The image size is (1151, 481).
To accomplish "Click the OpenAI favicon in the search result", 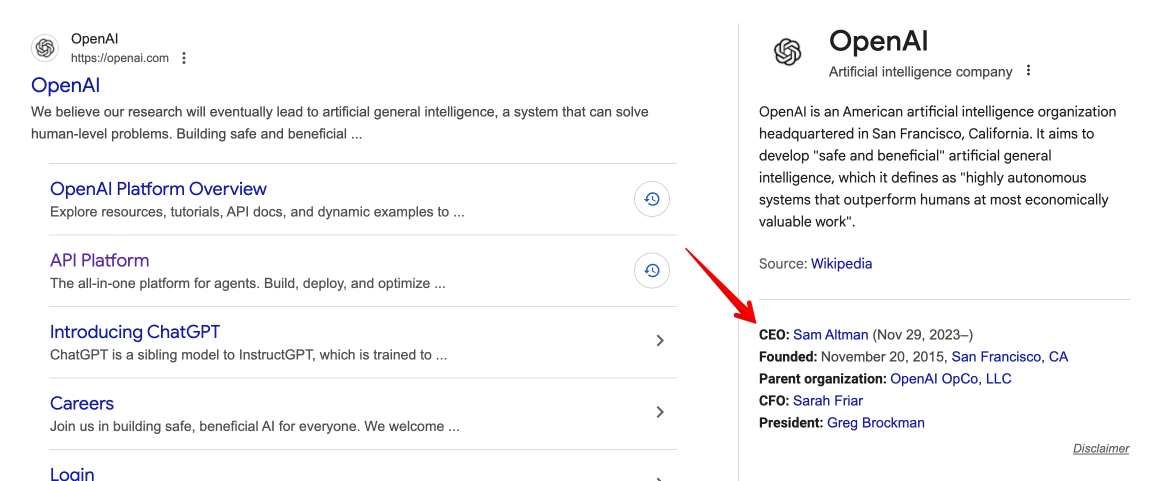I will 45,48.
